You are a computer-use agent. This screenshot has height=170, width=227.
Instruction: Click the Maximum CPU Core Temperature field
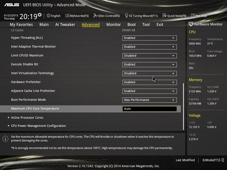(x=149, y=109)
